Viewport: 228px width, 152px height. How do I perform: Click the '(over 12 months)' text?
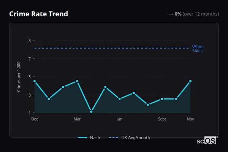click(x=201, y=14)
